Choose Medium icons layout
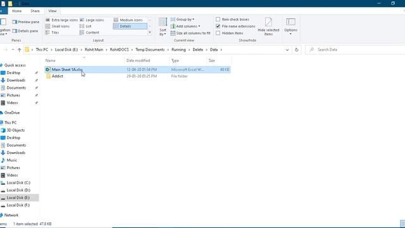 point(128,20)
